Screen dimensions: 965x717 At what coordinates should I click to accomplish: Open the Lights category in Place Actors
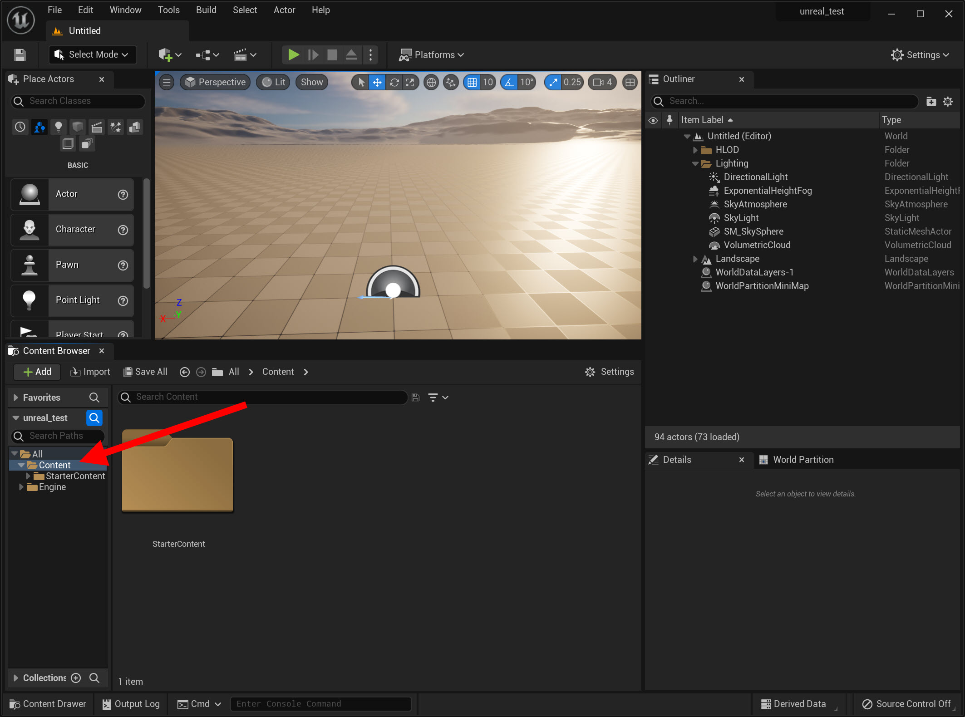click(x=58, y=127)
